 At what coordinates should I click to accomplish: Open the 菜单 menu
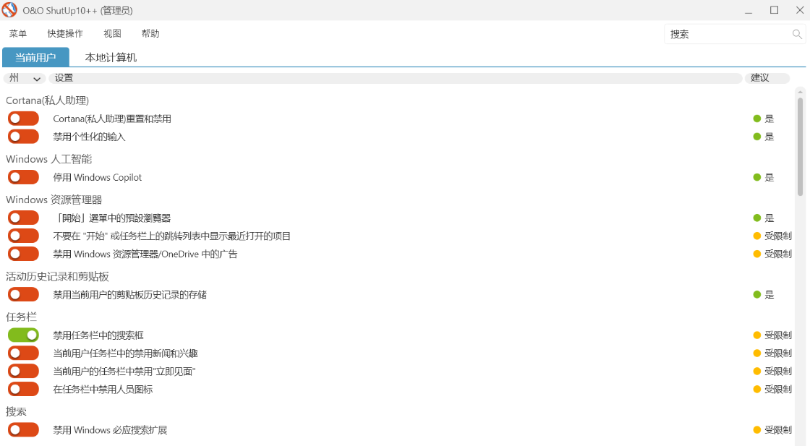tap(18, 34)
